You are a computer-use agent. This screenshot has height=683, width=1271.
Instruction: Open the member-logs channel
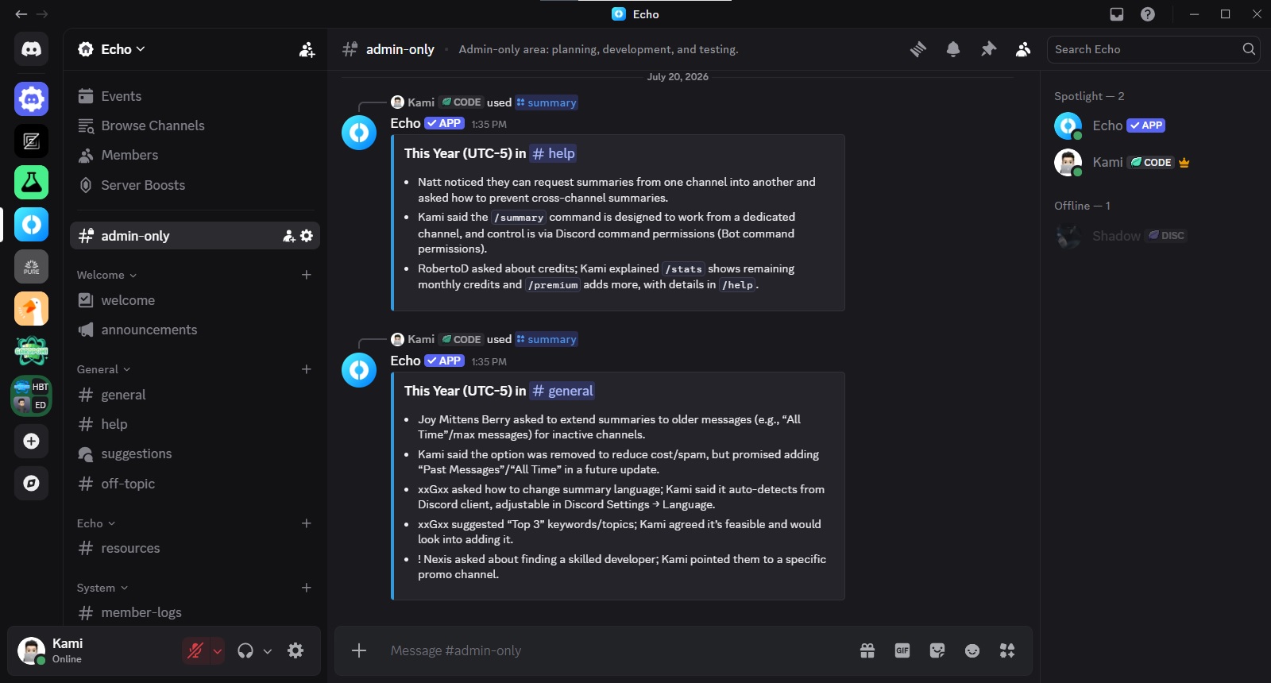195,612
